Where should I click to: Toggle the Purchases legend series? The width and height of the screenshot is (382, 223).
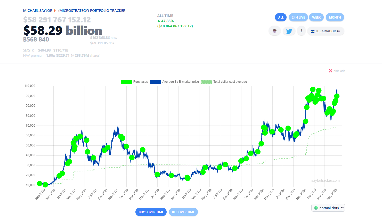pos(134,82)
